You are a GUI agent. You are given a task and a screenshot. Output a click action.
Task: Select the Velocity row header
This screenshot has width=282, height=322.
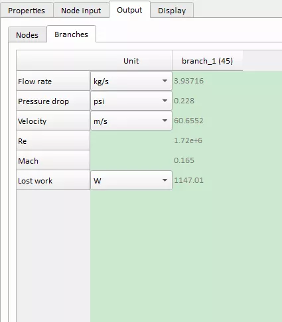click(53, 121)
